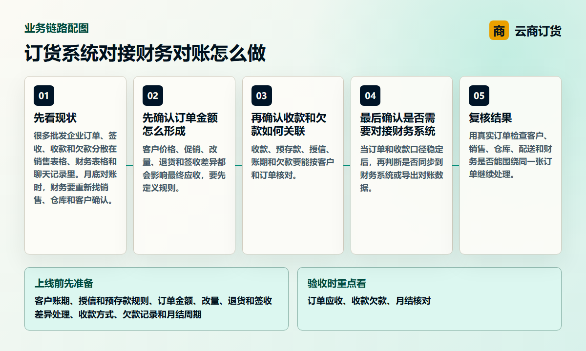Click the 上线前先准备 heading

pyautogui.click(x=64, y=284)
